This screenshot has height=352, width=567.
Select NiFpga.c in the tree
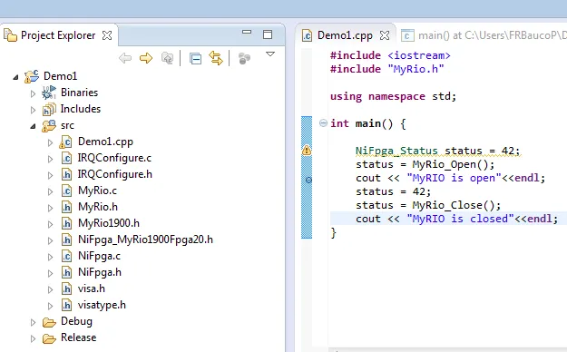point(100,256)
